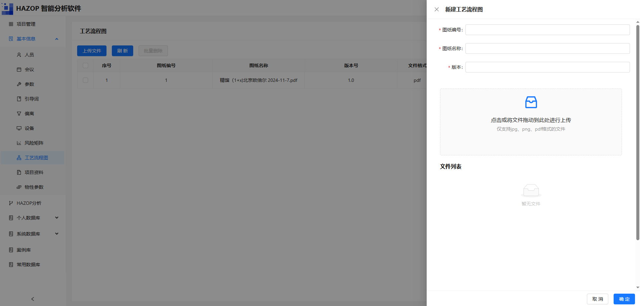Image resolution: width=640 pixels, height=306 pixels.
Task: Click the blue inbox upload icon
Action: 531,102
